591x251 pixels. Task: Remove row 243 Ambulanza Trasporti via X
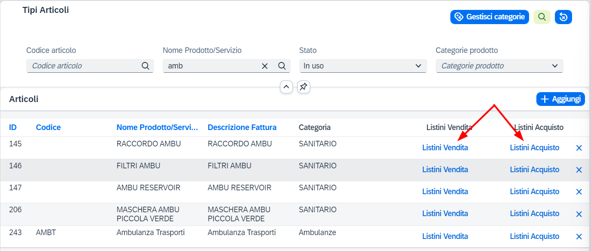pyautogui.click(x=579, y=236)
